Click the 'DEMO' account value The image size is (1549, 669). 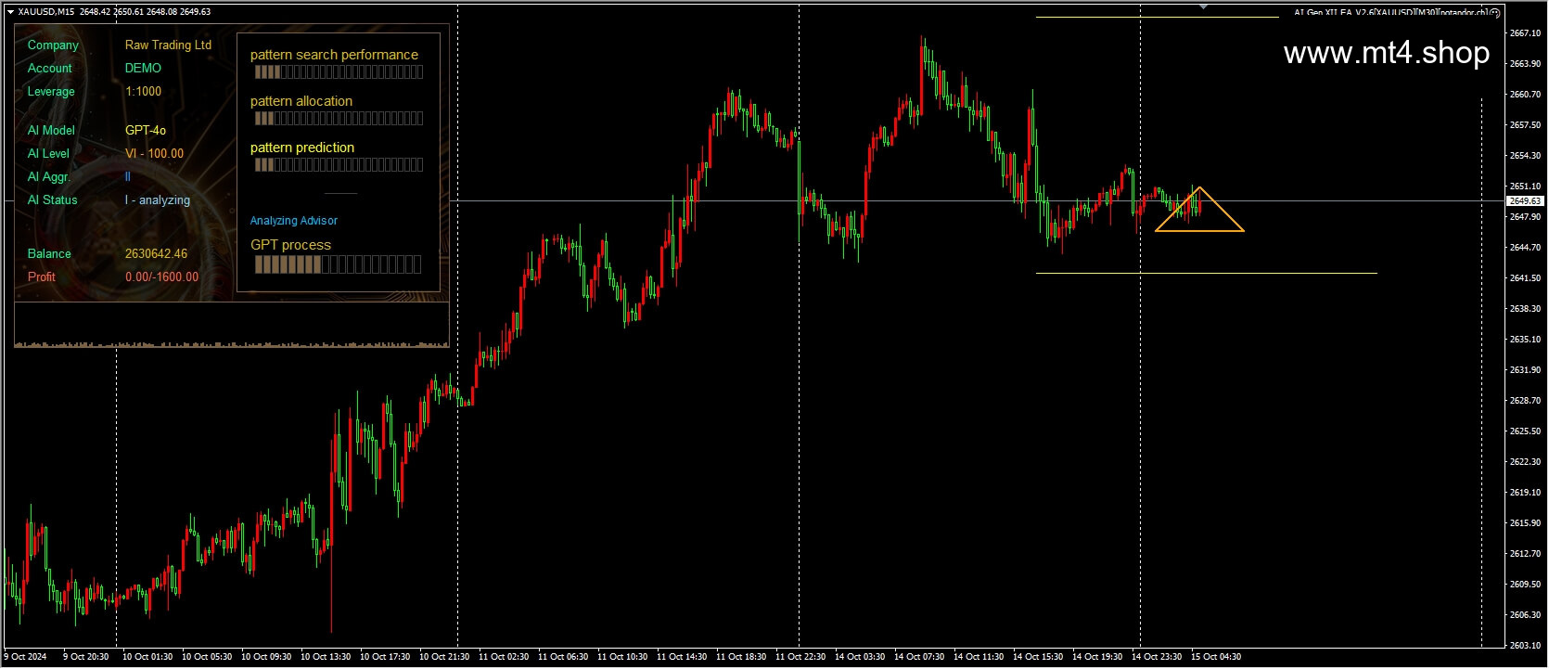[143, 68]
